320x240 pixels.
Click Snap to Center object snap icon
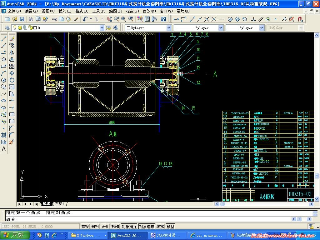230,19
